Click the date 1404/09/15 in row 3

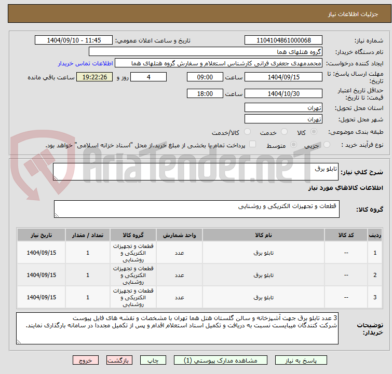(x=41, y=297)
